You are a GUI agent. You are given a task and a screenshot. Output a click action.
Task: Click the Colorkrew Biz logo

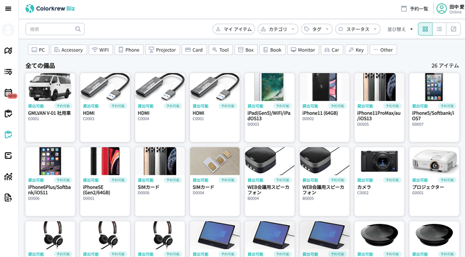click(52, 9)
